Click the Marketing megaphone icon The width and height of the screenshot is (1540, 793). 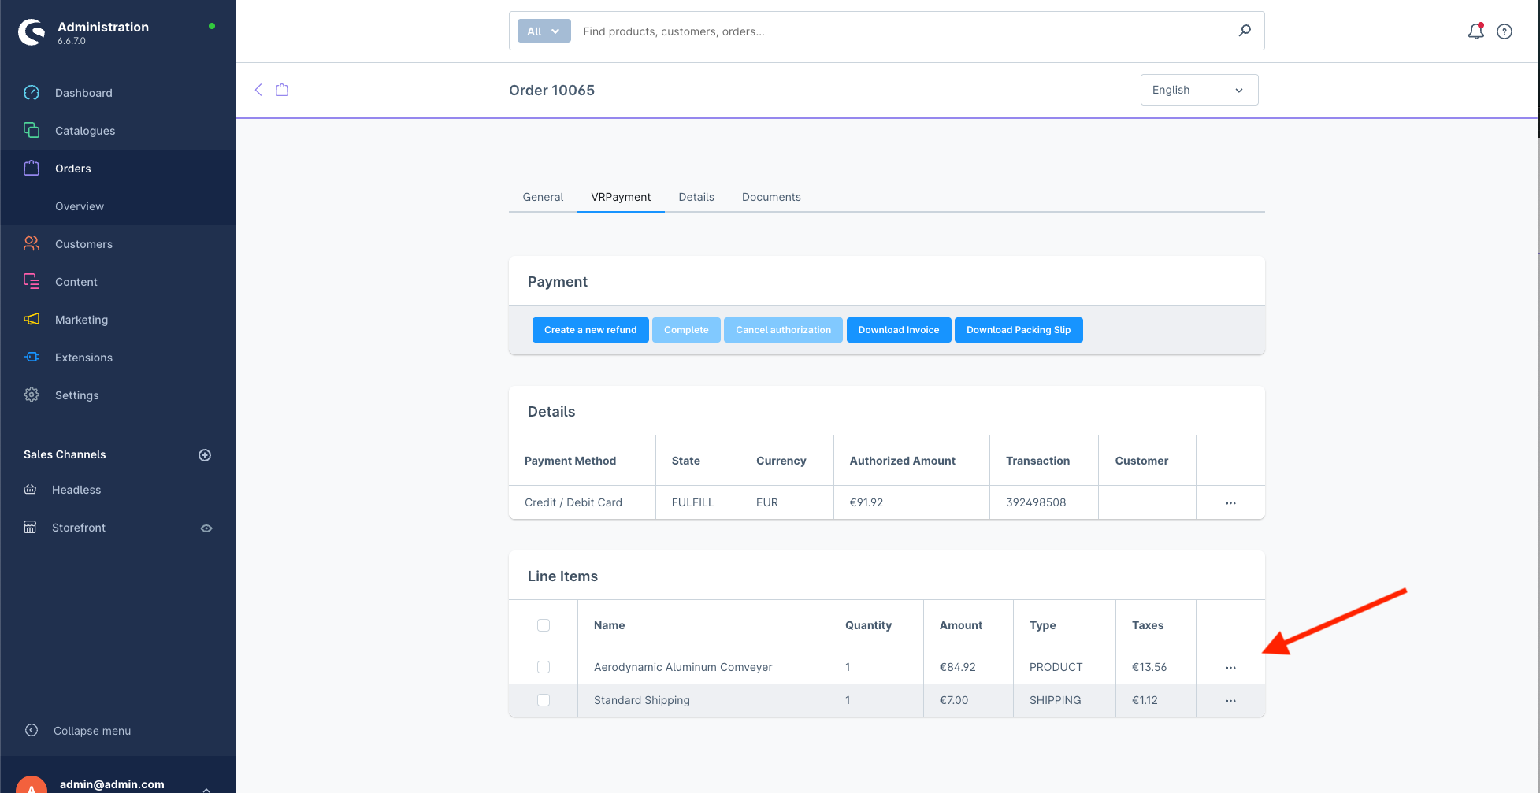(x=32, y=320)
